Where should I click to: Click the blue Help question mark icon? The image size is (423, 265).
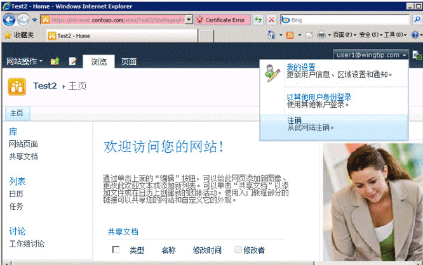[x=415, y=35]
